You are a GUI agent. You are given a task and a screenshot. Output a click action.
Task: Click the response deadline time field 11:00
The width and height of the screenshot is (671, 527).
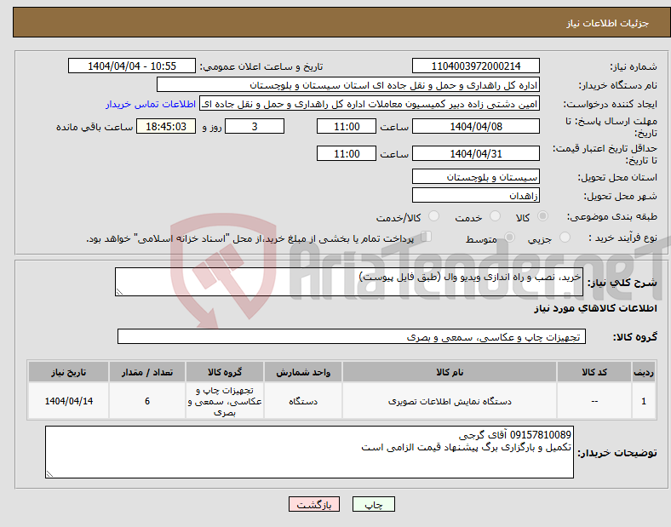(347, 126)
